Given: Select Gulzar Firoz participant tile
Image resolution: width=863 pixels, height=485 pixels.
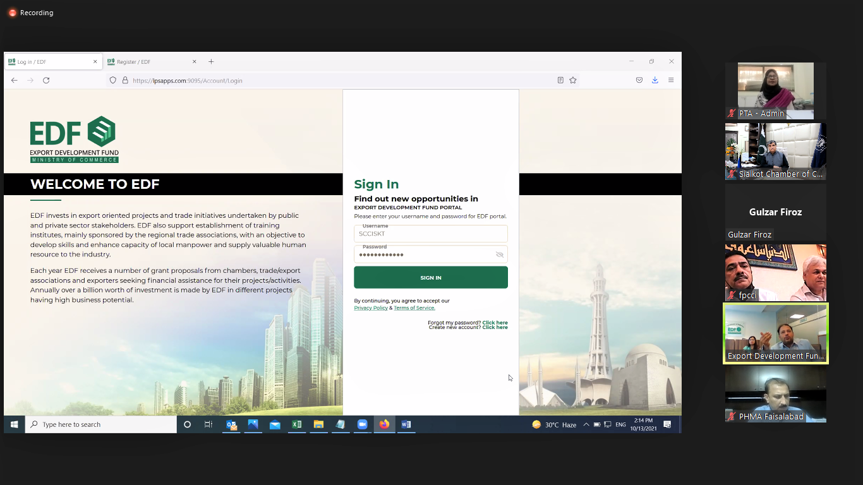Looking at the screenshot, I should tap(776, 212).
